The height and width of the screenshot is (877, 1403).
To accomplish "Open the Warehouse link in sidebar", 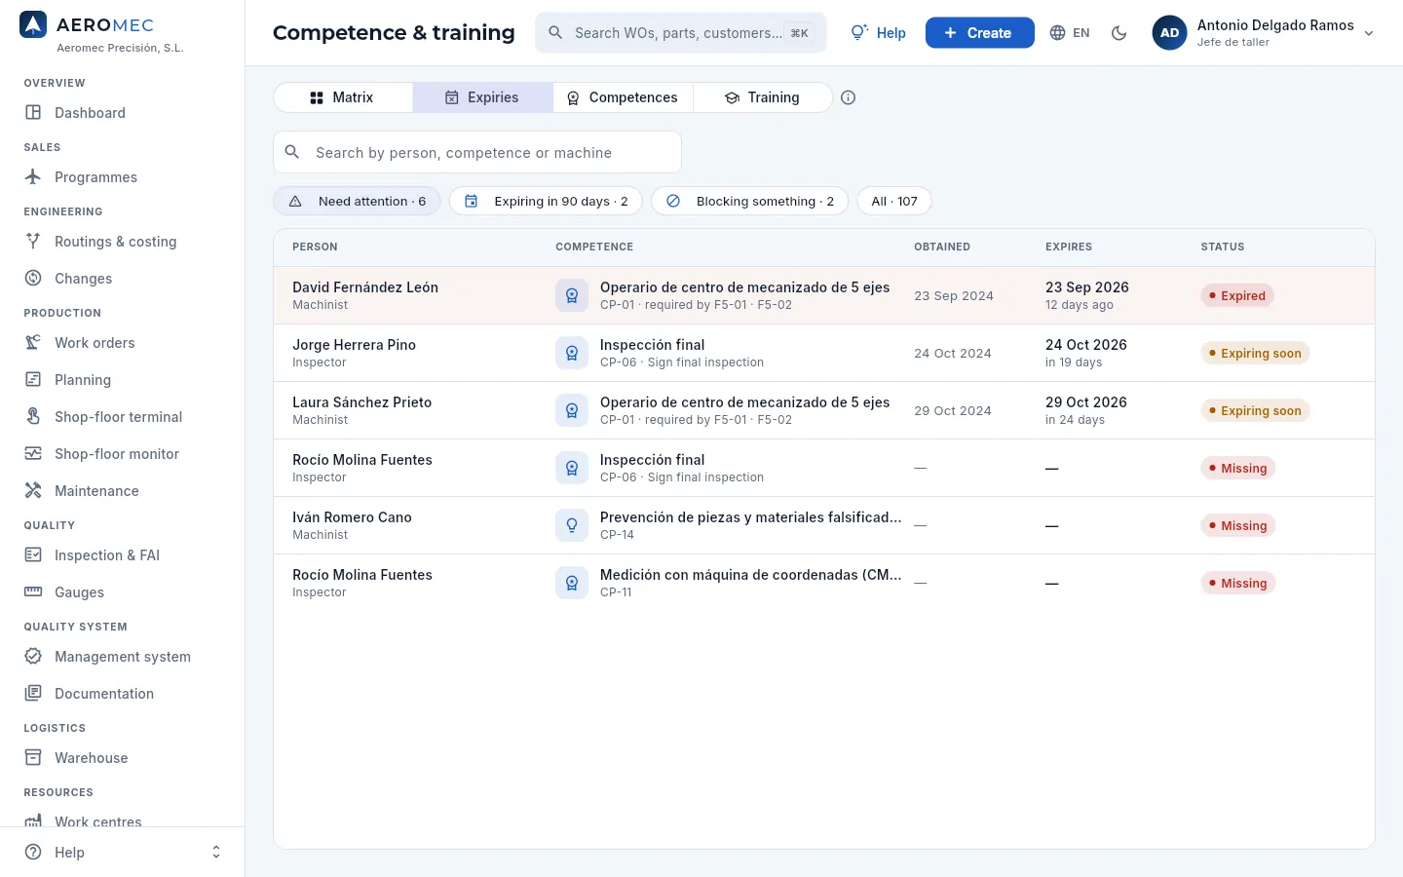I will (x=92, y=757).
